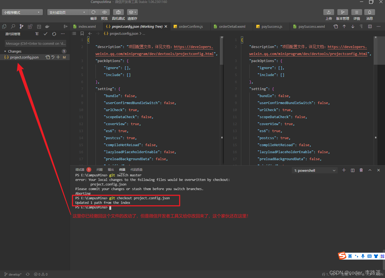Toggle split editor layout icon
Screen dimensions: 385x278
click(x=370, y=26)
